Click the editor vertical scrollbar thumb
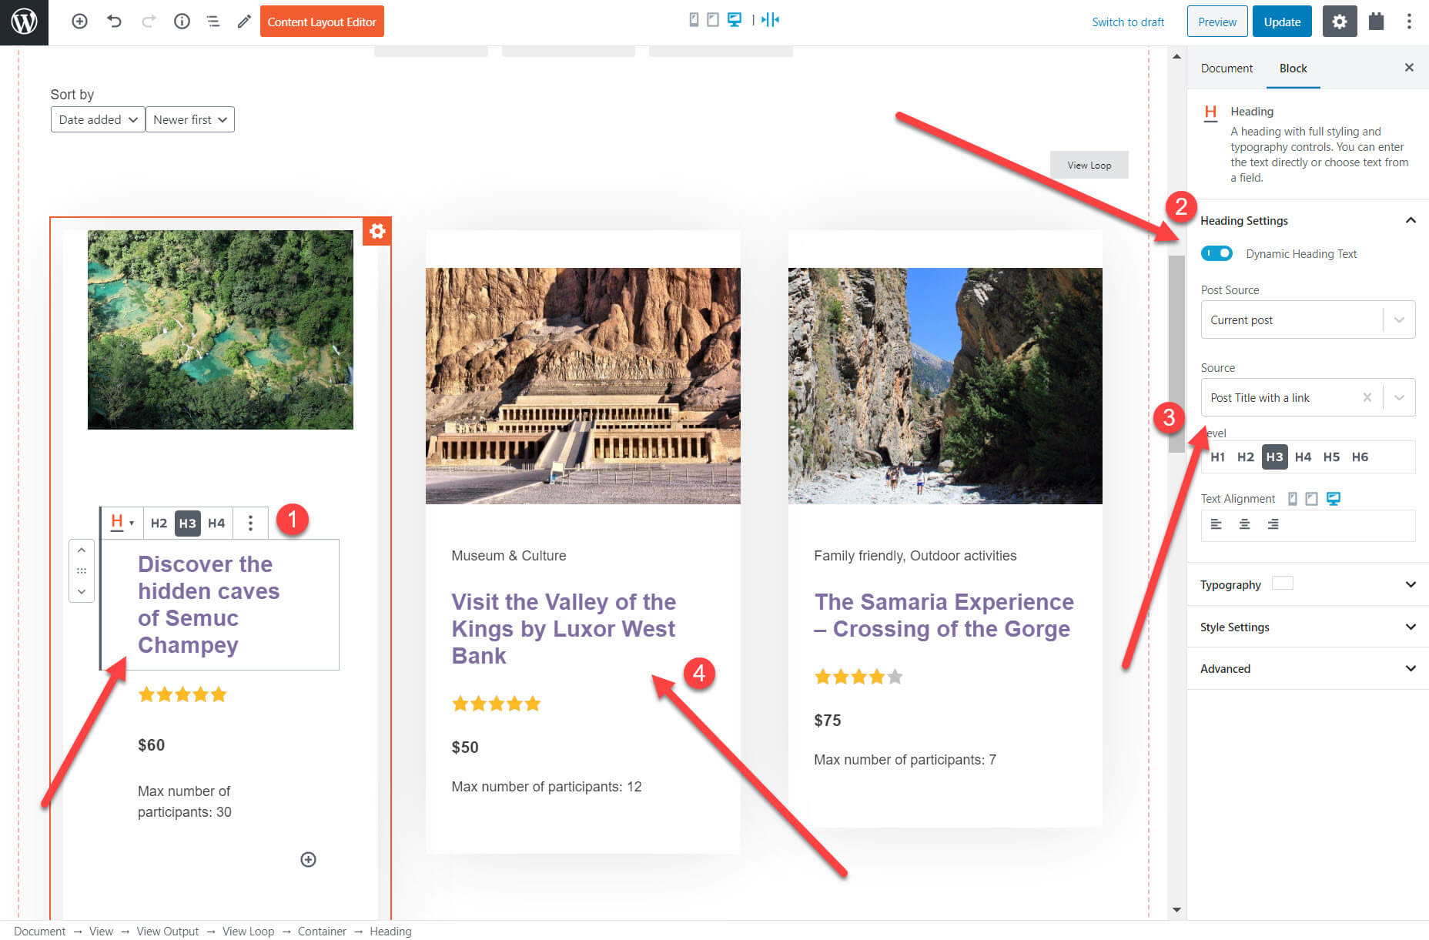This screenshot has height=940, width=1429. point(1176,354)
